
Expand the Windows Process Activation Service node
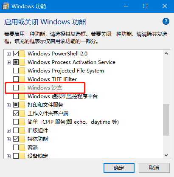8,62
